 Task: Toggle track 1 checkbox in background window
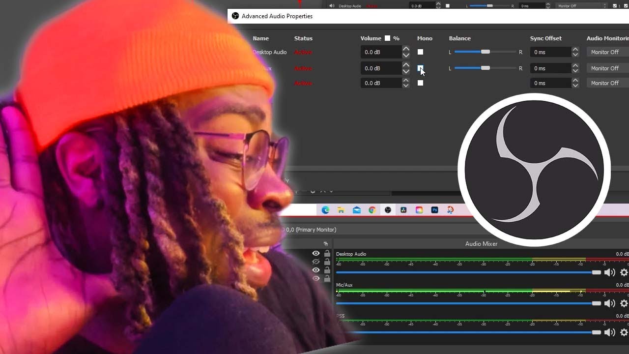(616, 6)
